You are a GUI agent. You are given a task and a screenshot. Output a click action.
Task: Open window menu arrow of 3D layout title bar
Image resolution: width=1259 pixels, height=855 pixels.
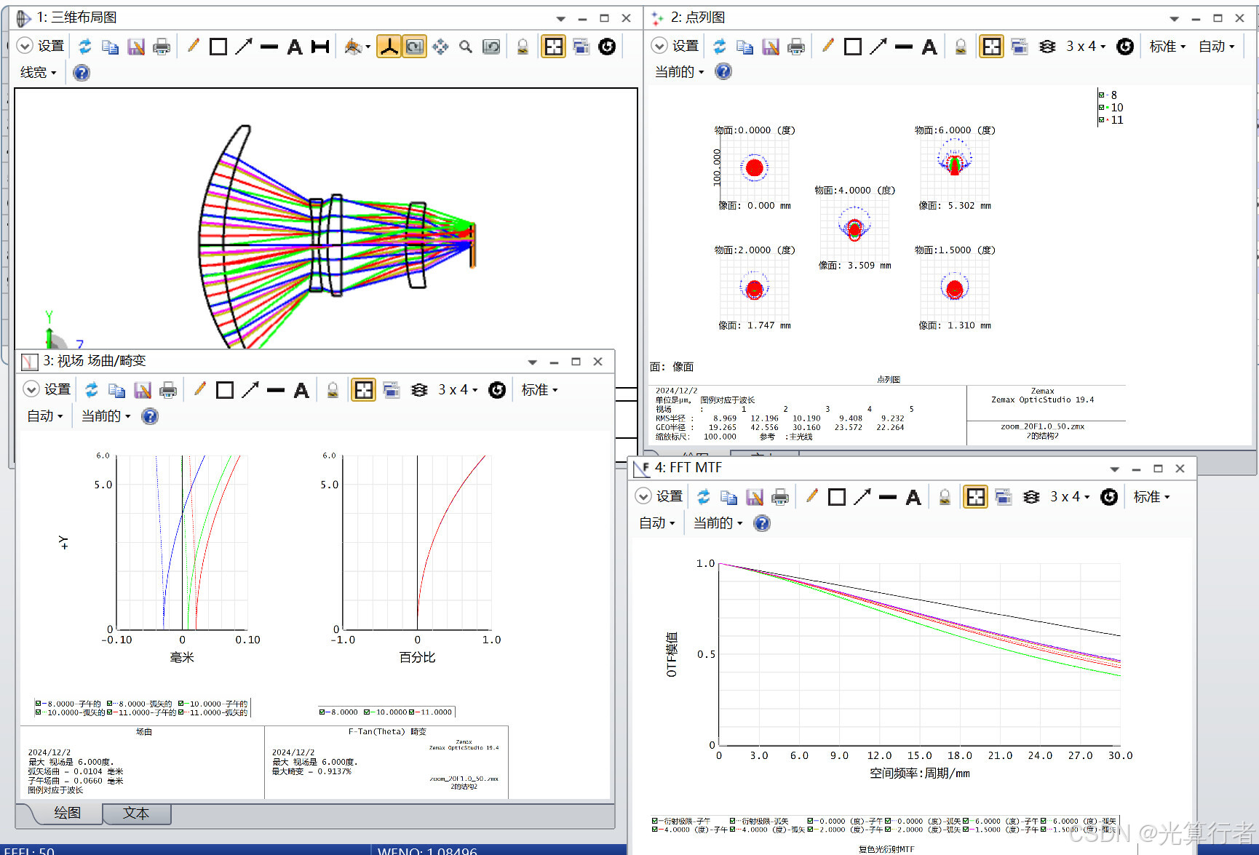coord(561,19)
